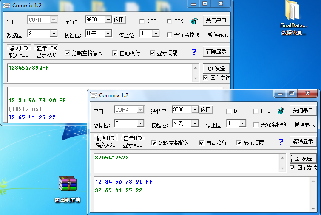Enable 无冗余校验 in the COM1 window
The width and height of the screenshot is (321, 215).
(x=169, y=35)
